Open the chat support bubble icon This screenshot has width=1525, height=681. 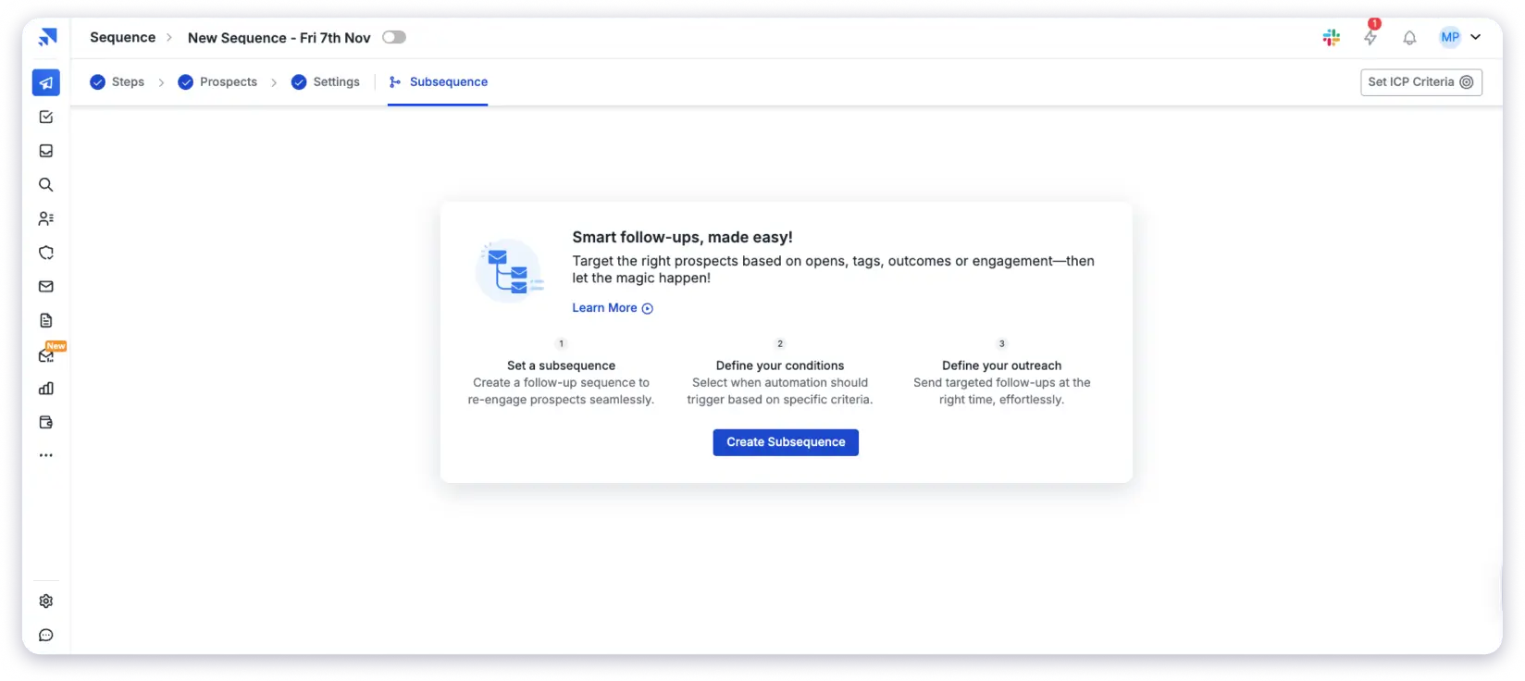[46, 636]
